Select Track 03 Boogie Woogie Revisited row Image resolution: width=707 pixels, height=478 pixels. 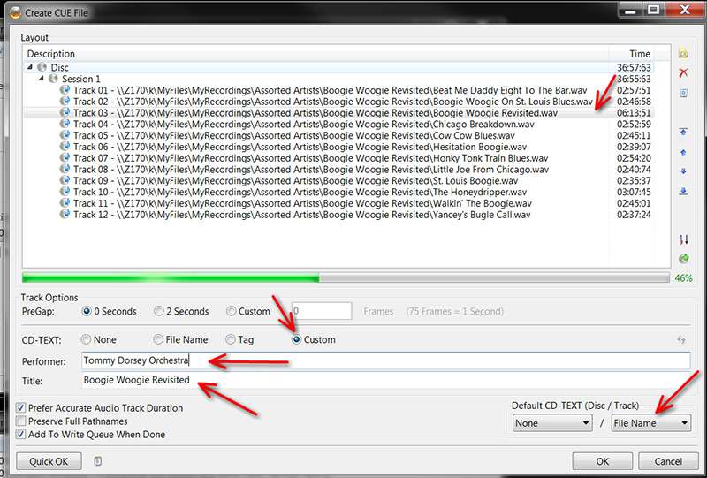click(338, 113)
